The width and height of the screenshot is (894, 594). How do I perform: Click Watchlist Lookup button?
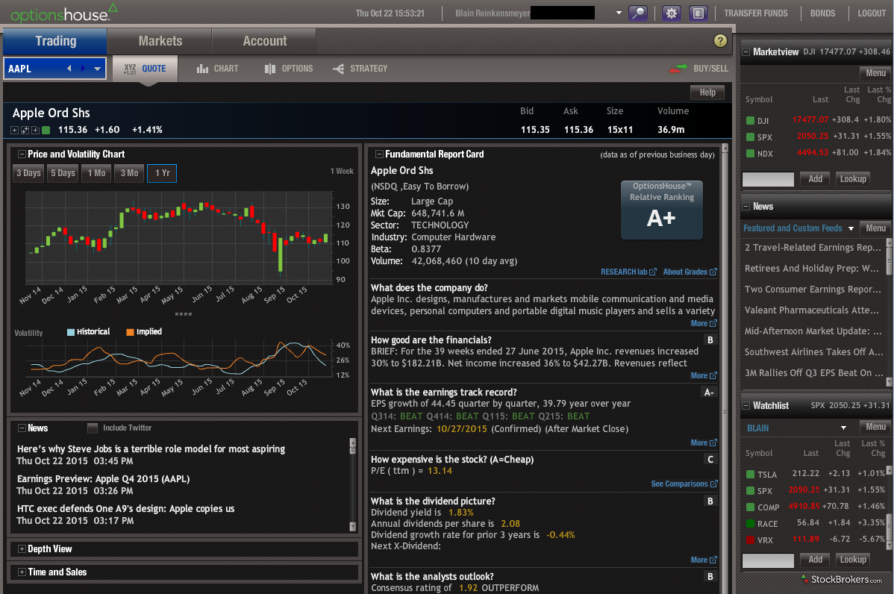pyautogui.click(x=852, y=560)
